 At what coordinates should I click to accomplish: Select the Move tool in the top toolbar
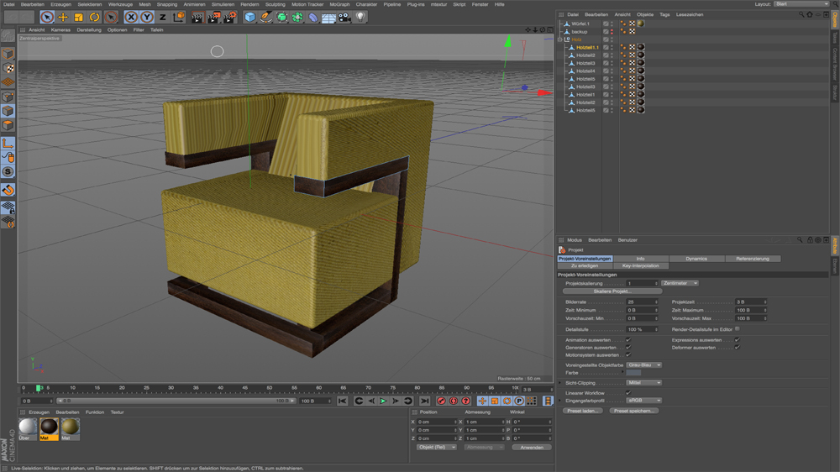pos(63,17)
